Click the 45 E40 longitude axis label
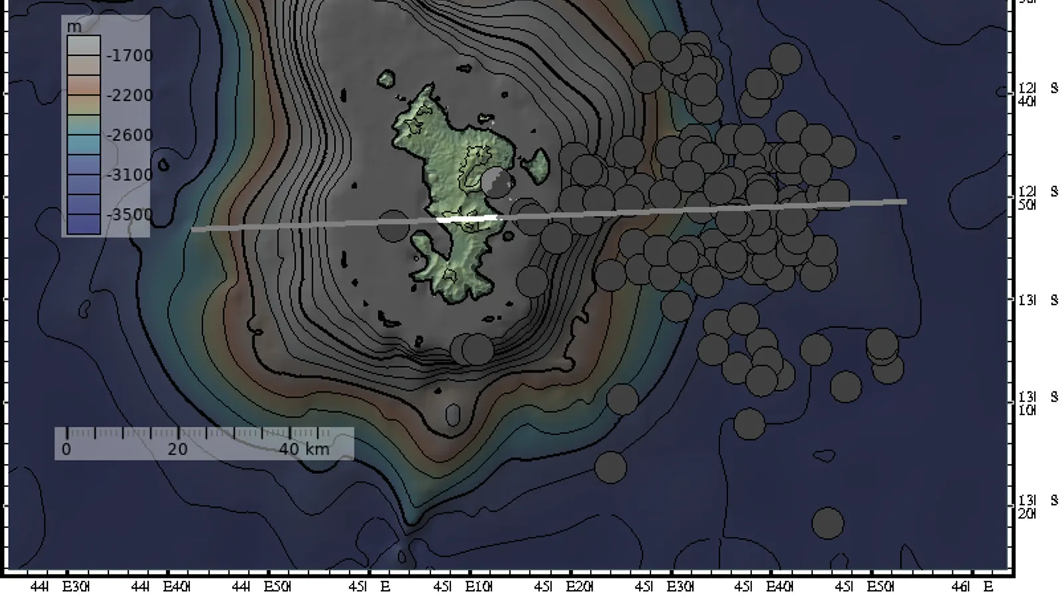 [x=764, y=587]
